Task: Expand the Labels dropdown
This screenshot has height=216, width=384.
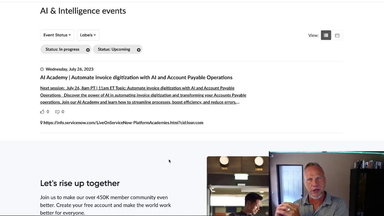Action: pyautogui.click(x=88, y=35)
